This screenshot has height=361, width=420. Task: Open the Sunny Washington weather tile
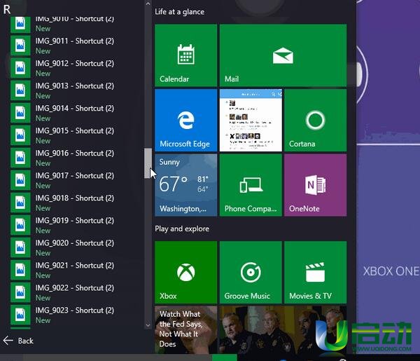coord(186,185)
